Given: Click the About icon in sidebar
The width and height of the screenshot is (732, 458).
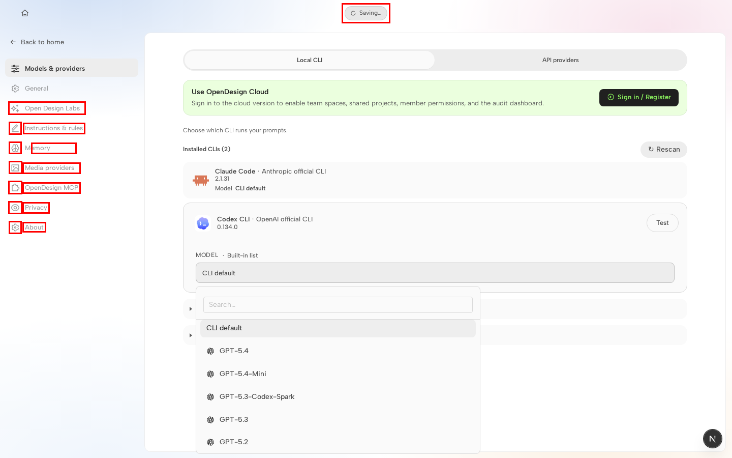Looking at the screenshot, I should pos(15,227).
